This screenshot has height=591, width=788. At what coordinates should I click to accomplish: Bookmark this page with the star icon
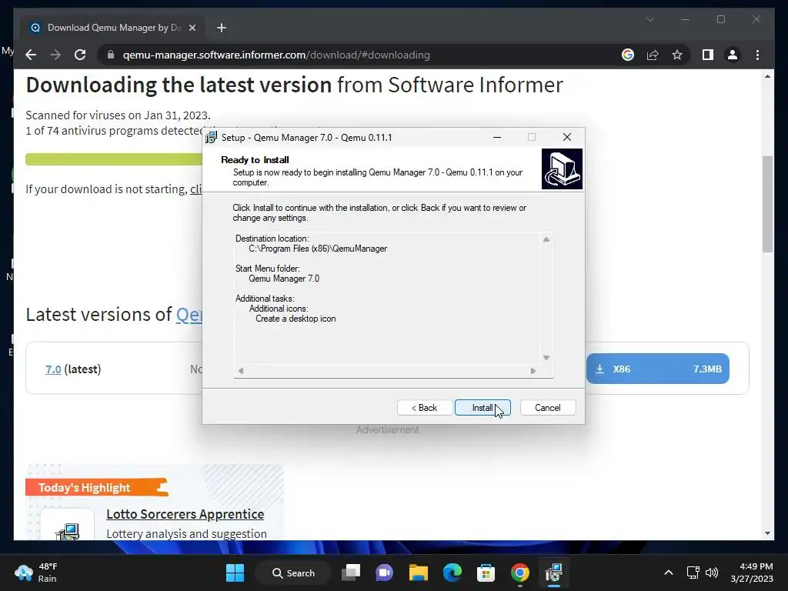(x=677, y=55)
